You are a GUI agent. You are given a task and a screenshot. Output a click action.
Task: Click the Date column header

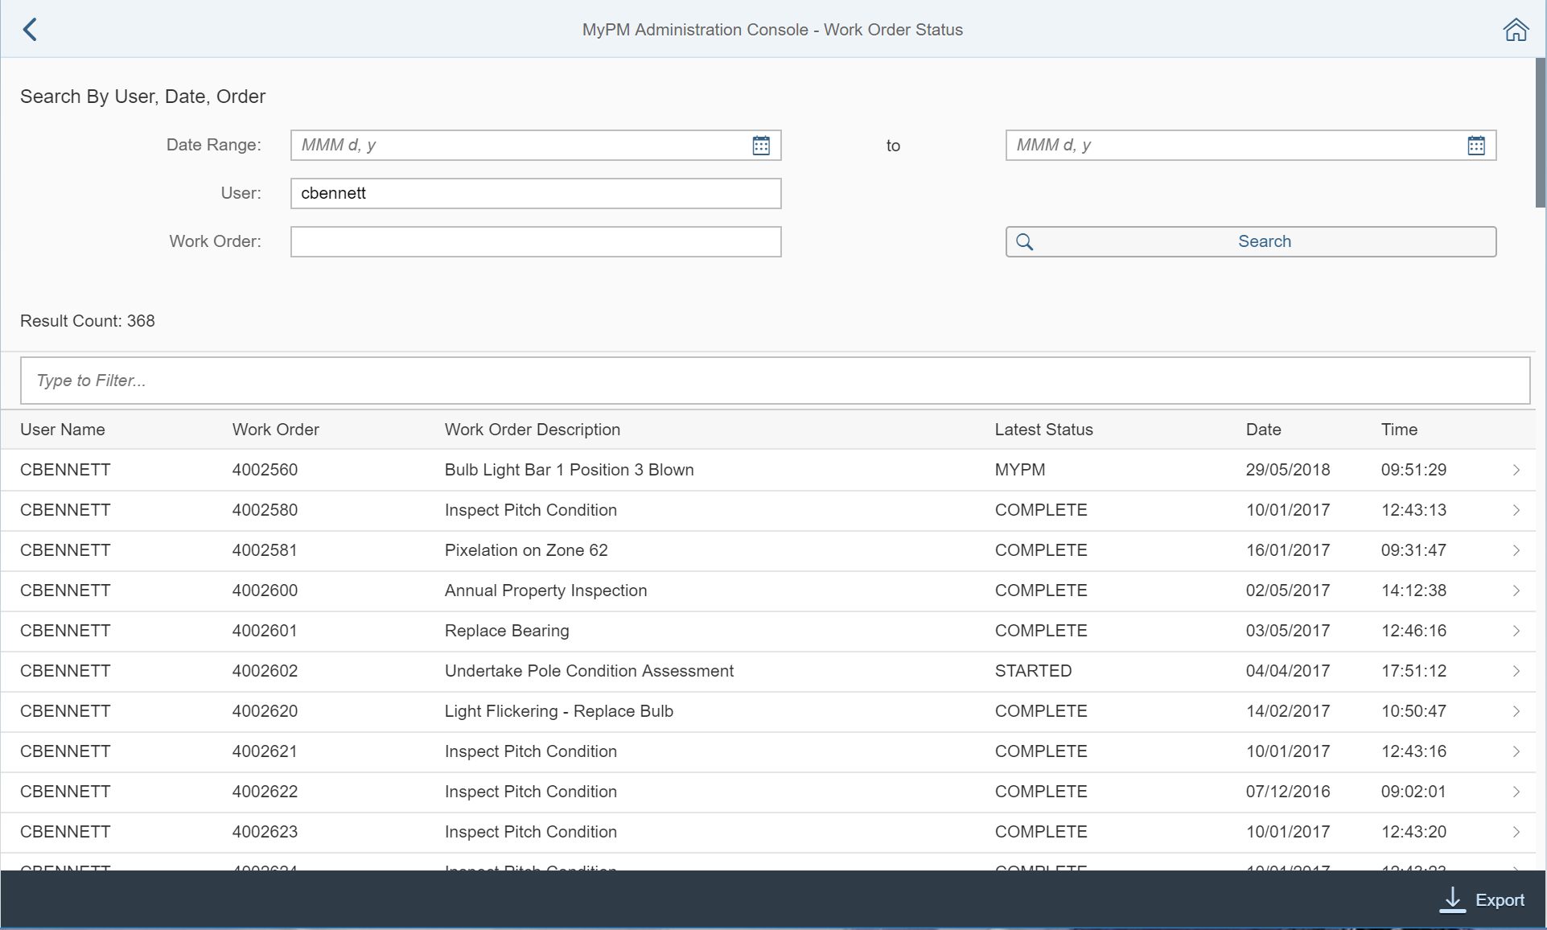point(1263,430)
